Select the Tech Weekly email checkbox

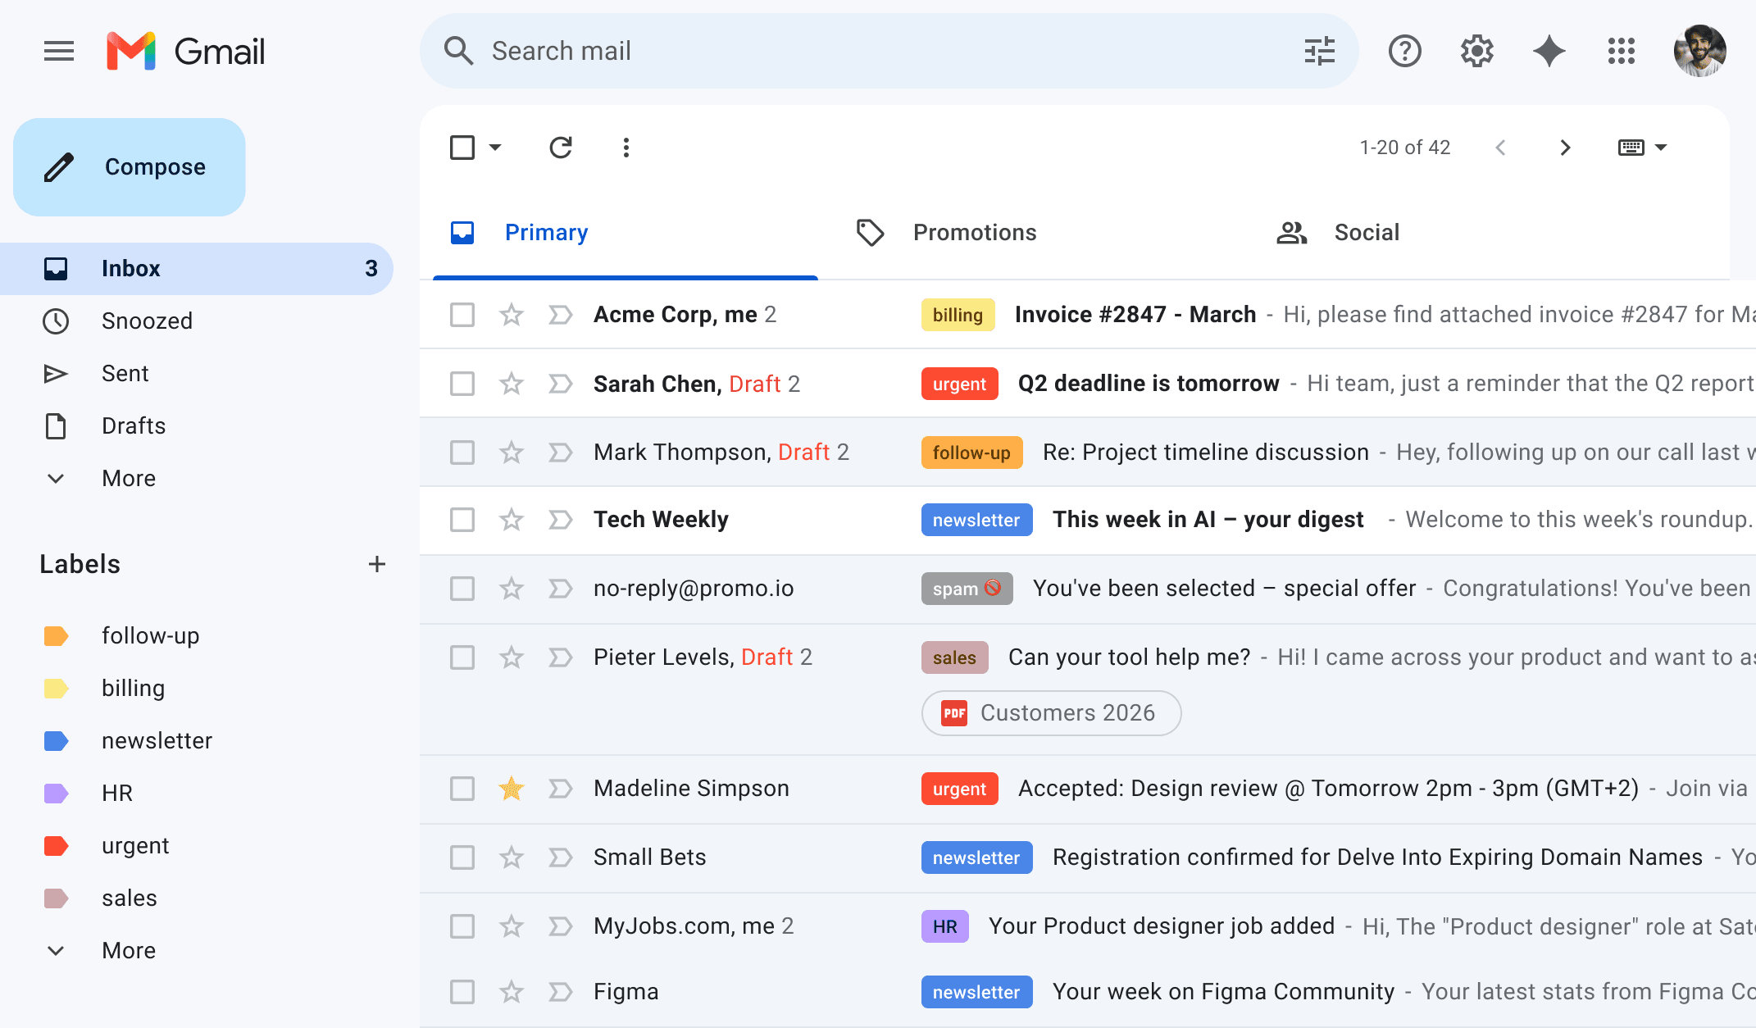[462, 520]
